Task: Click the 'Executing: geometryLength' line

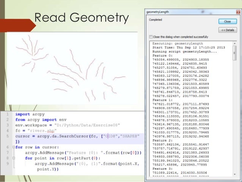Action: coord(178,43)
